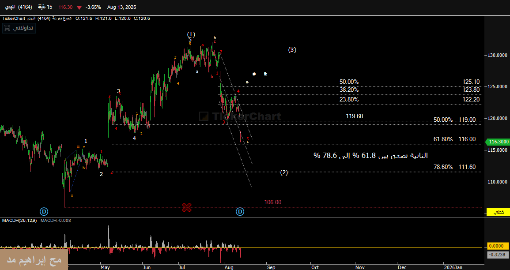Click the 123.80 price label
The height and width of the screenshot is (270, 510).
tap(471, 90)
